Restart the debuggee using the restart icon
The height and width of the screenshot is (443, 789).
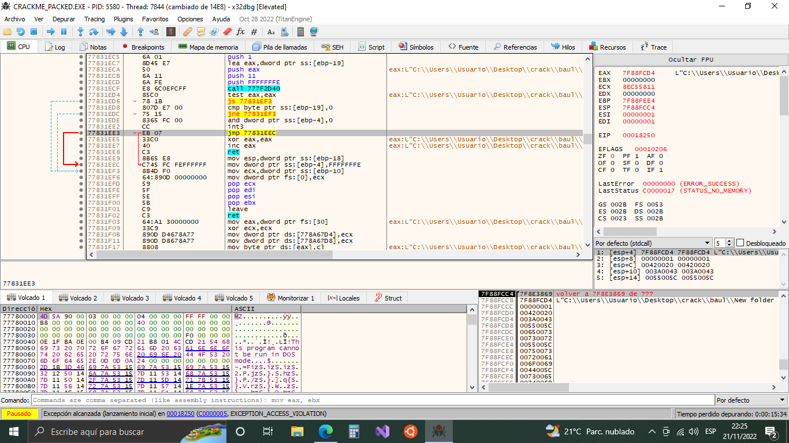pyautogui.click(x=21, y=32)
